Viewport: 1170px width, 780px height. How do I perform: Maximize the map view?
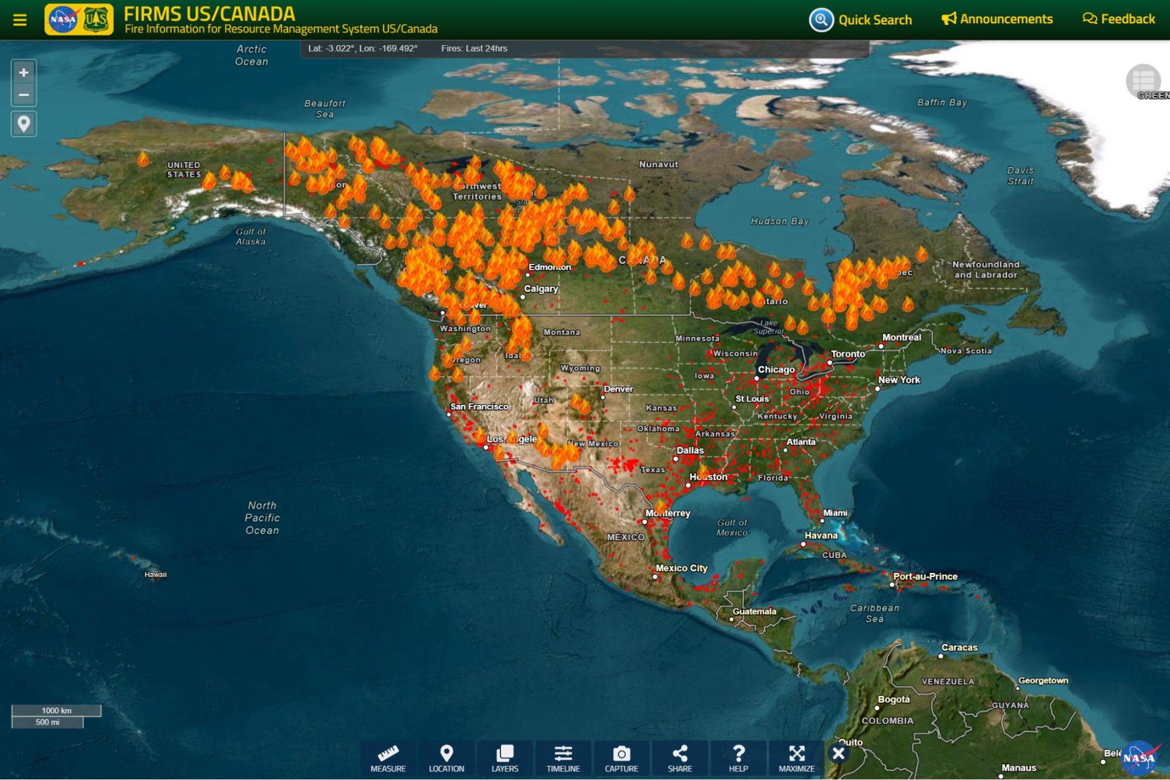pyautogui.click(x=797, y=758)
